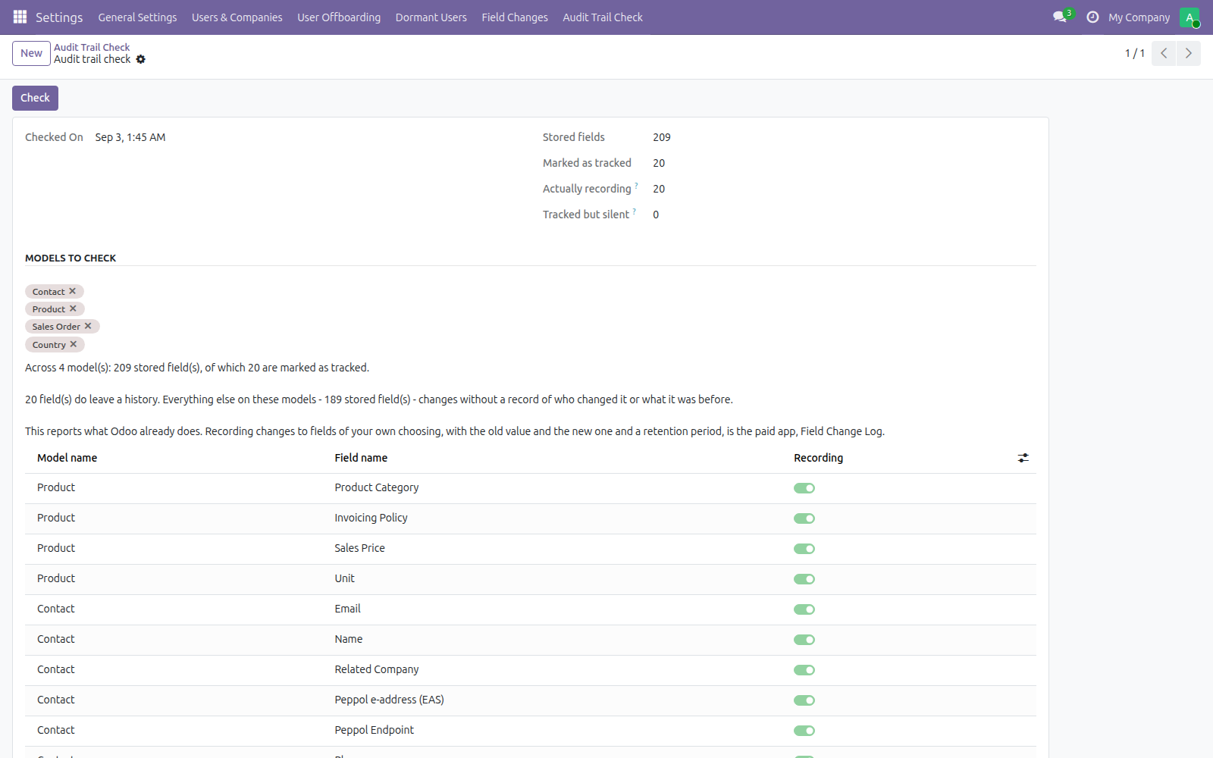Follow the Audit Trail Check breadcrumb link

pyautogui.click(x=92, y=47)
